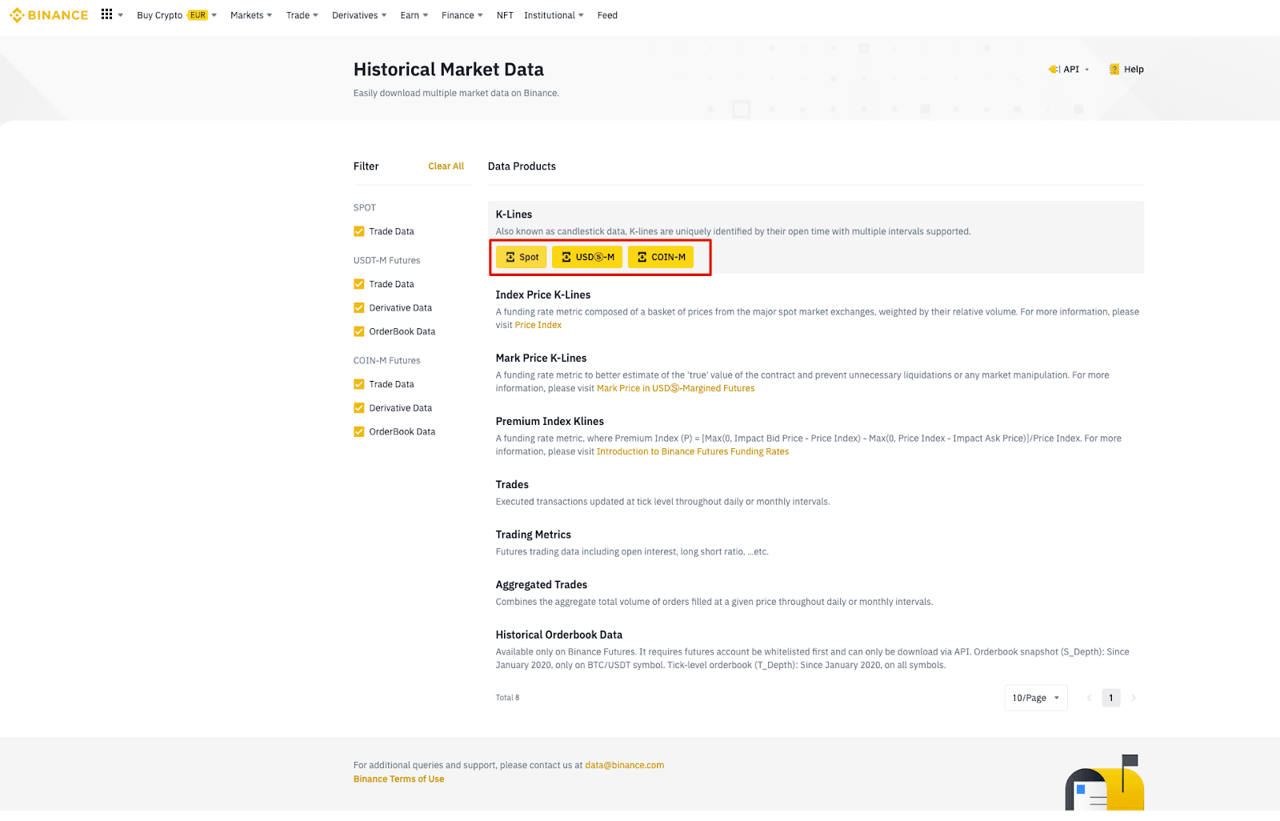Uncheck SPOT Trade Data checkbox
The height and width of the screenshot is (821, 1280).
[359, 231]
